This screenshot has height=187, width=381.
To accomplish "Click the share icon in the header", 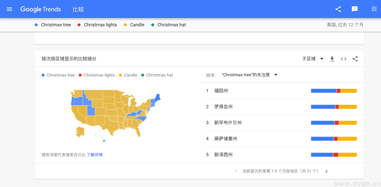I will tap(338, 9).
